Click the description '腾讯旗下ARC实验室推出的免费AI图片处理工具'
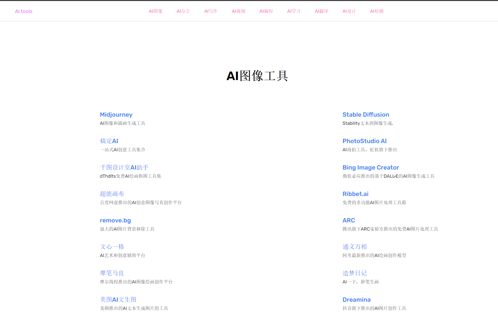This screenshot has height=320, width=498. (390, 229)
